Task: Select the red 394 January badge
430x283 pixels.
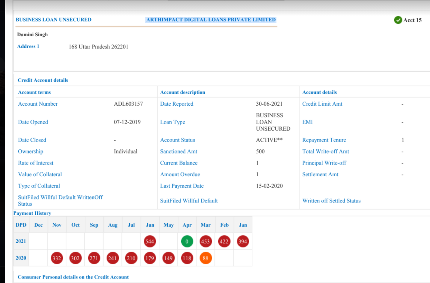Action: click(x=243, y=242)
